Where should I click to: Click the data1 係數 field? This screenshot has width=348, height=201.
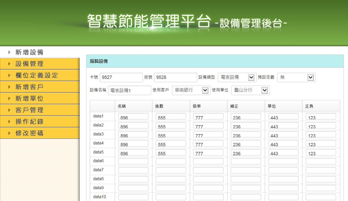[x=171, y=116]
